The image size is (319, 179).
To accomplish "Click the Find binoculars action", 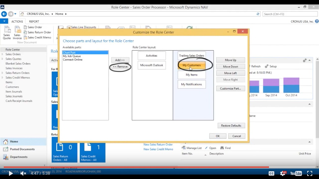I will [x=226, y=148].
